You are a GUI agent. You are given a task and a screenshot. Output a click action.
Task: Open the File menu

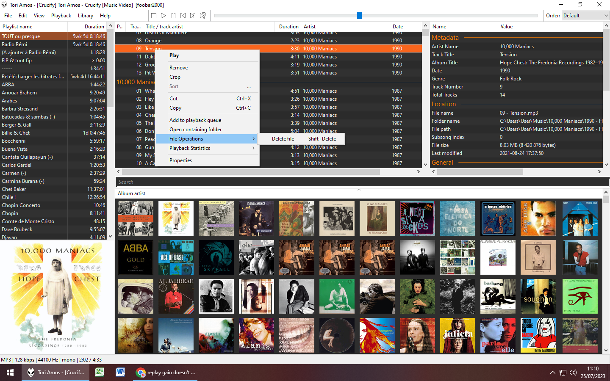(x=8, y=16)
